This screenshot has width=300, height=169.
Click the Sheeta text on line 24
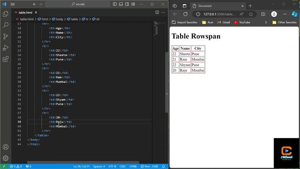pyautogui.click(x=61, y=55)
